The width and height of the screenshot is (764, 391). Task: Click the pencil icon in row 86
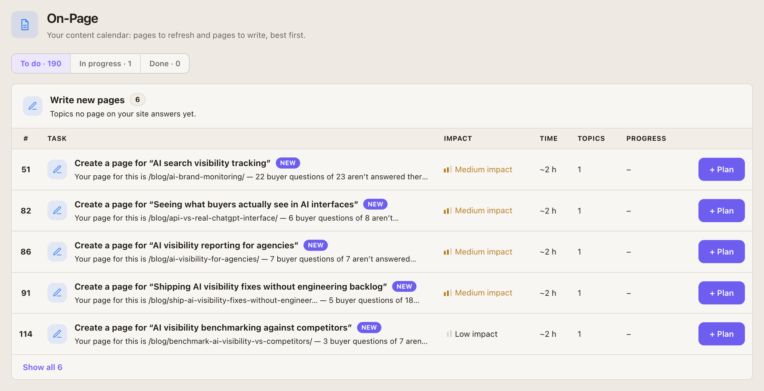[57, 252]
